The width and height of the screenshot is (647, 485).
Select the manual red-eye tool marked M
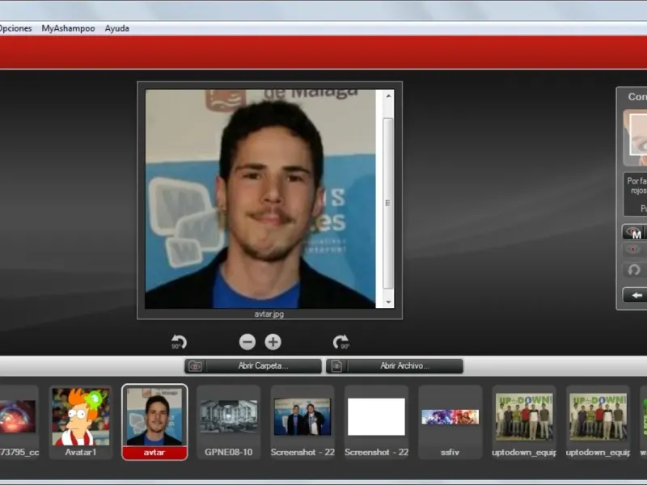pyautogui.click(x=635, y=233)
